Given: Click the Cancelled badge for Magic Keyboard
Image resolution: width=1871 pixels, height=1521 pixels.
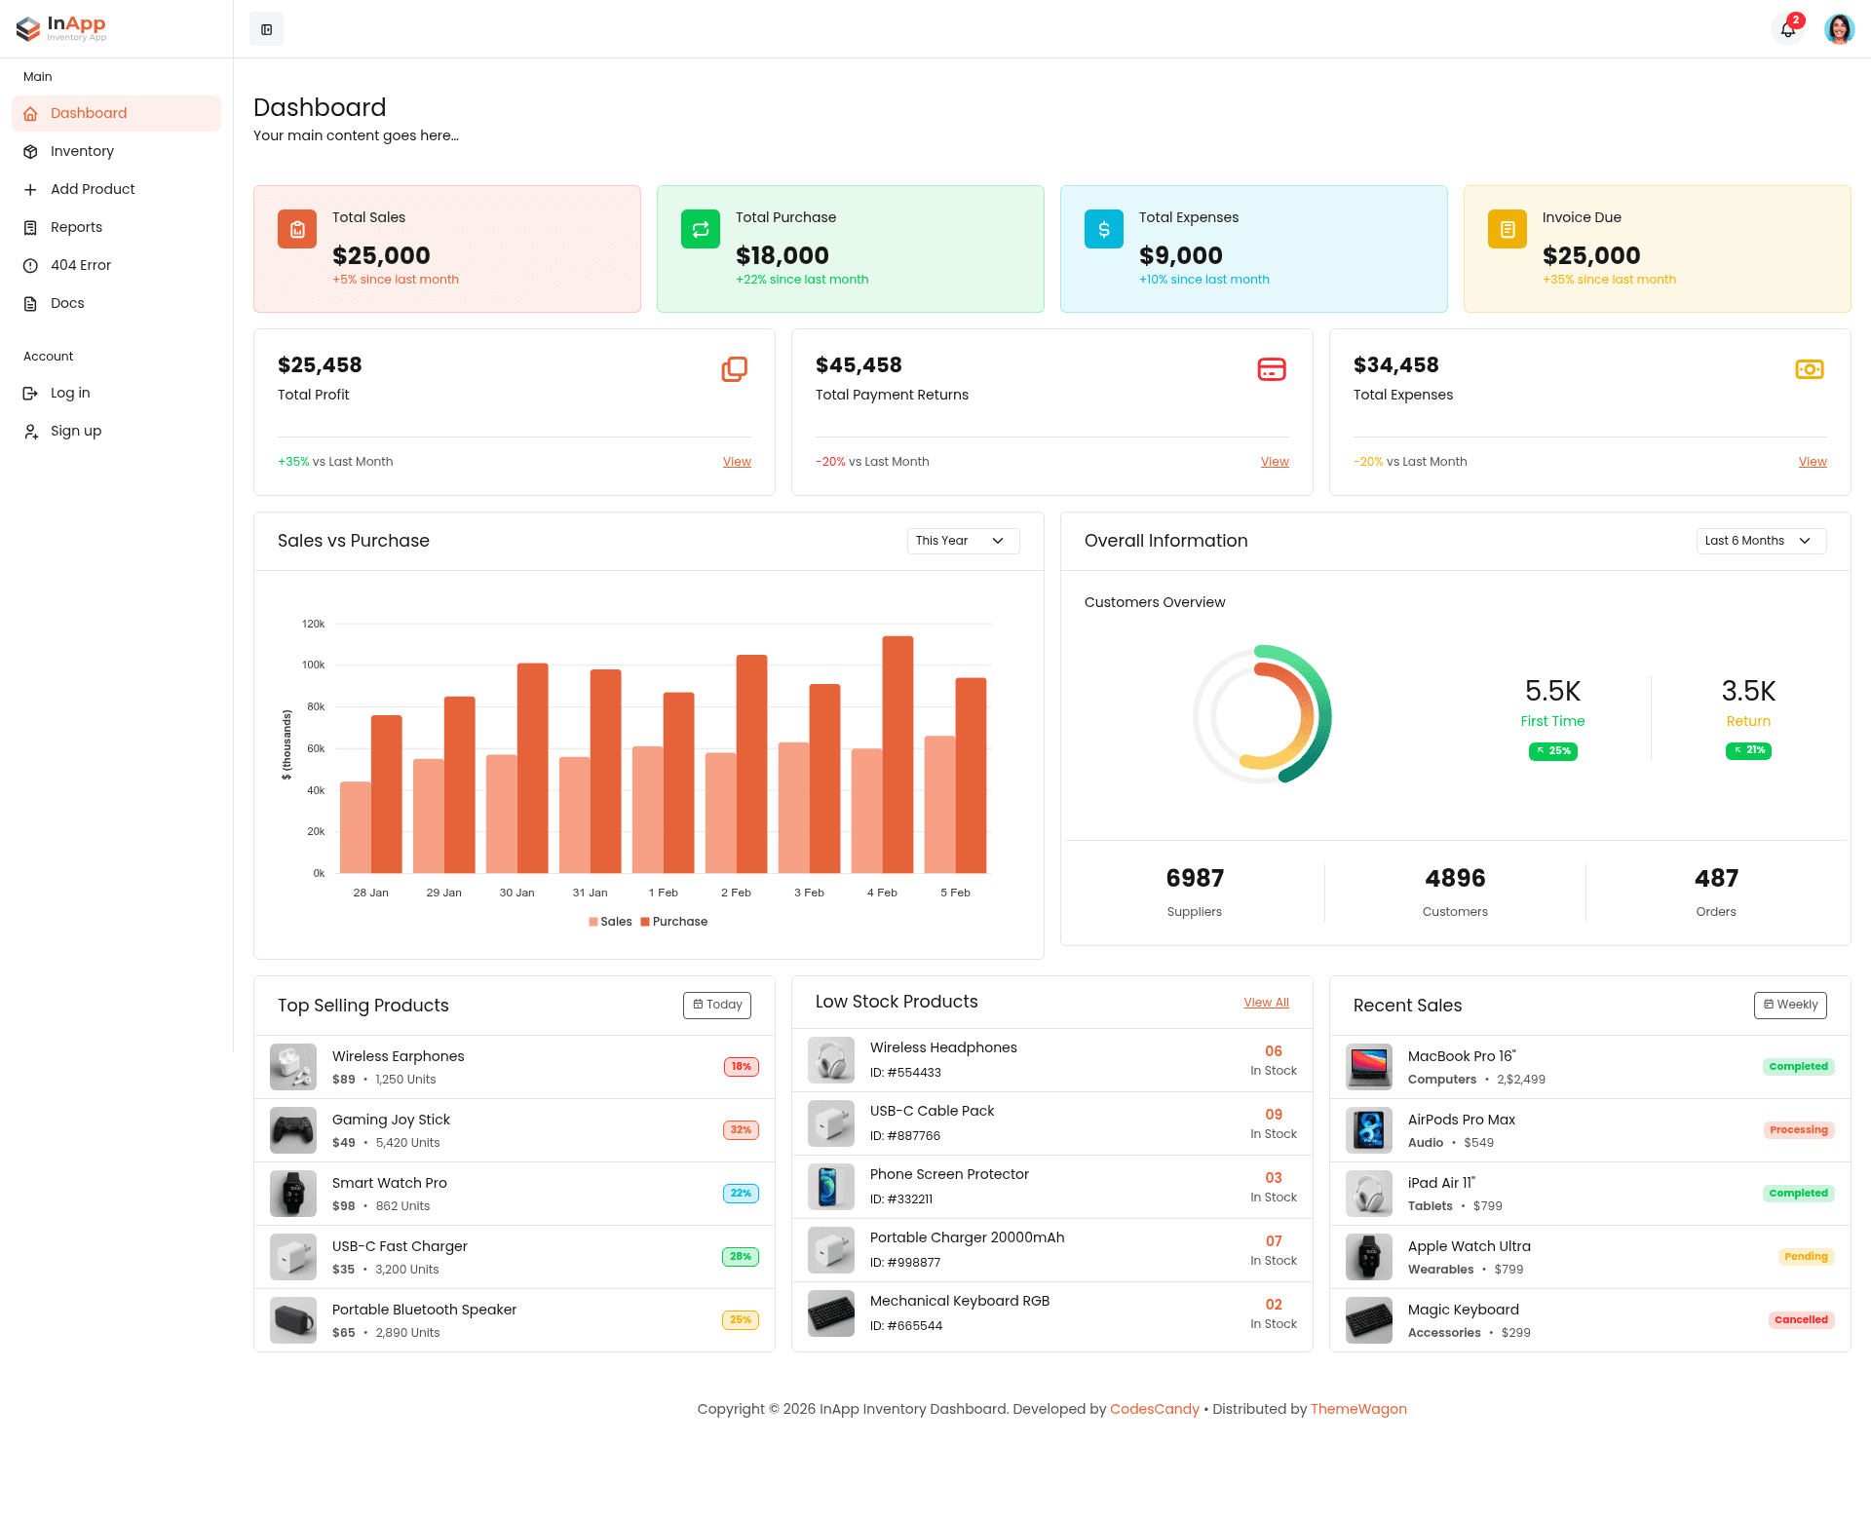Looking at the screenshot, I should (1801, 1320).
